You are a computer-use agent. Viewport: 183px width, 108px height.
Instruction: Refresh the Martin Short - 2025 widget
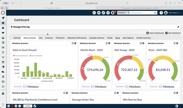pos(107,43)
